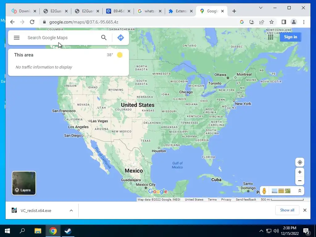Close the Google Maps tab

tap(222, 11)
